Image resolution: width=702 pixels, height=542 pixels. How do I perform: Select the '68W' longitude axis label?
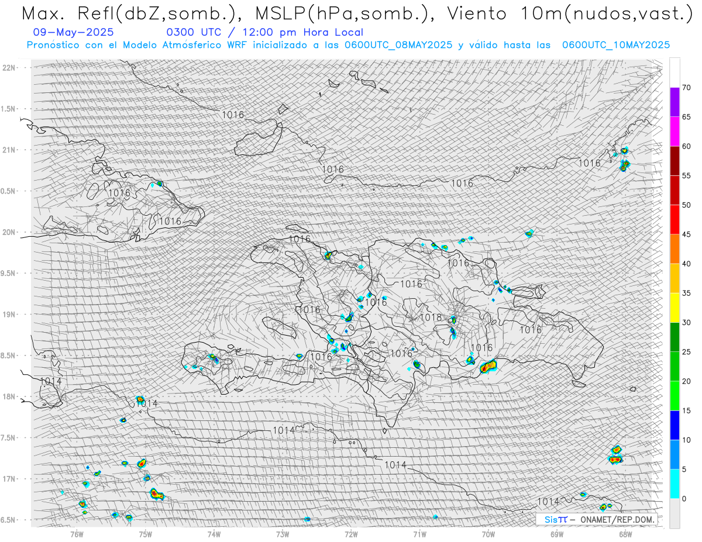[x=625, y=534]
